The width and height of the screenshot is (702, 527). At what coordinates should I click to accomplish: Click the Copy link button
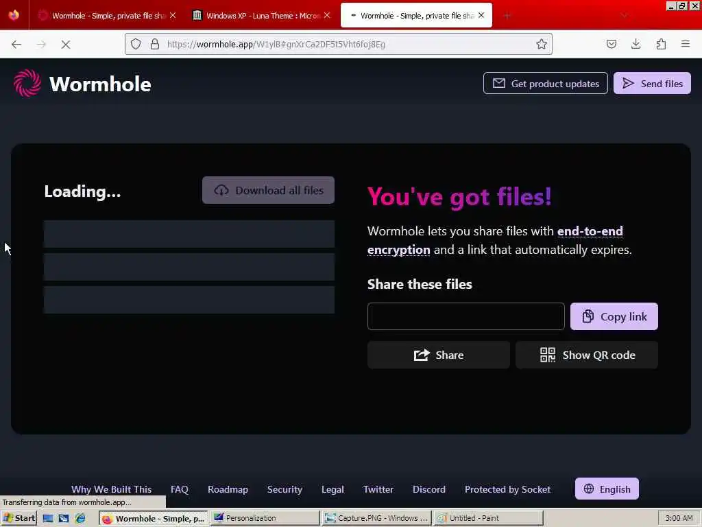pyautogui.click(x=614, y=316)
